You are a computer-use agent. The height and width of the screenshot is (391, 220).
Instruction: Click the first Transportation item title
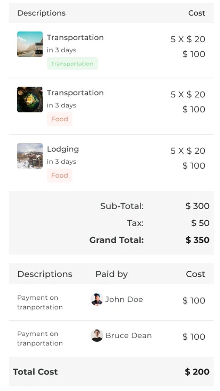[75, 37]
